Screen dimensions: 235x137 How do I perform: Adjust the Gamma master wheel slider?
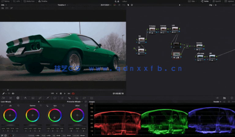coord(32,125)
